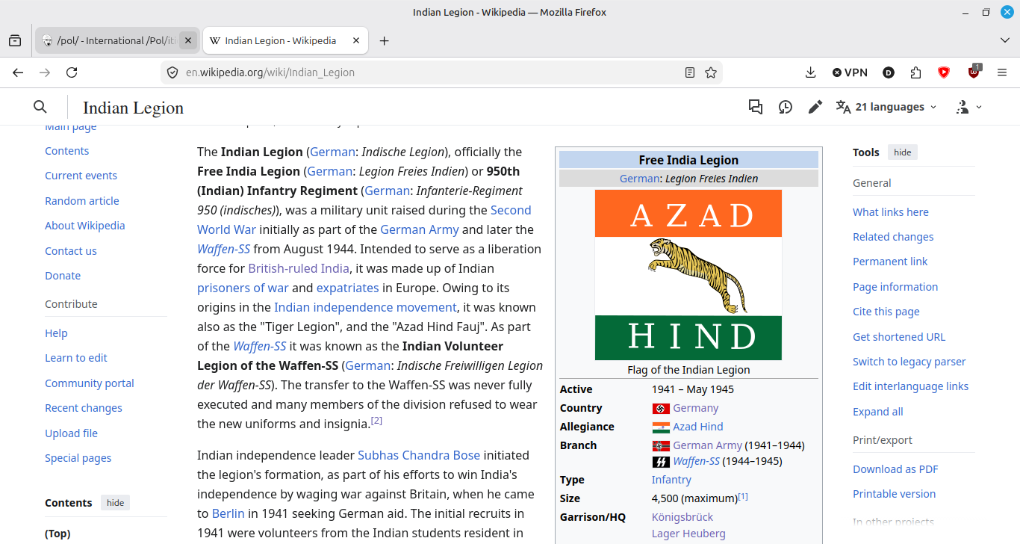Click the Azad Hind flag icon in Allegiance row
The height and width of the screenshot is (544, 1020).
tap(661, 427)
